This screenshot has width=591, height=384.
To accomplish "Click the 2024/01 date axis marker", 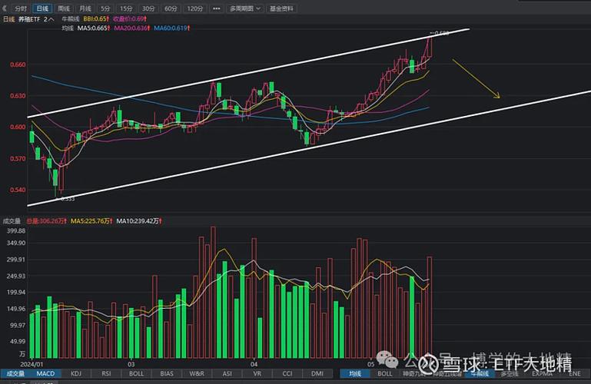I will (32, 364).
